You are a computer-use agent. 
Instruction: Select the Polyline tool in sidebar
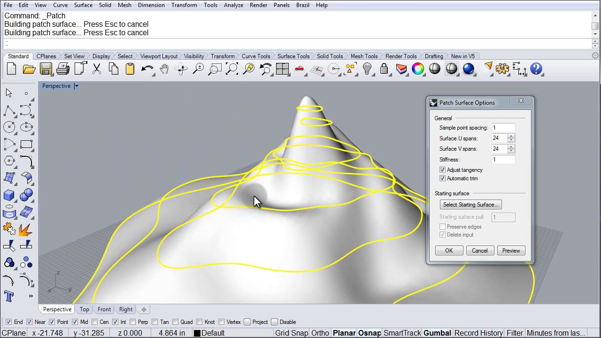(x=9, y=111)
